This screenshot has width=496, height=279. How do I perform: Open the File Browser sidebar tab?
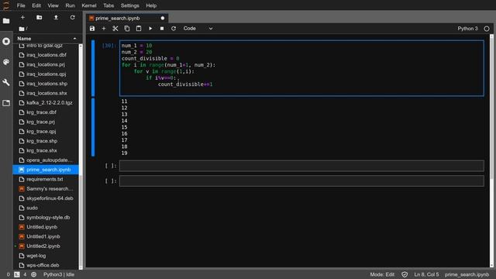click(6, 21)
